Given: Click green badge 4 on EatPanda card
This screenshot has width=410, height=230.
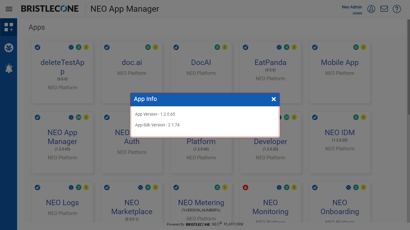Looking at the screenshot, I should (287, 47).
